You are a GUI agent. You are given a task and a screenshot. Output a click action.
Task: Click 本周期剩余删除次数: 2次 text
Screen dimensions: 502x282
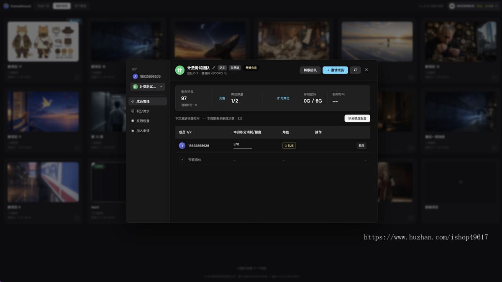point(225,119)
